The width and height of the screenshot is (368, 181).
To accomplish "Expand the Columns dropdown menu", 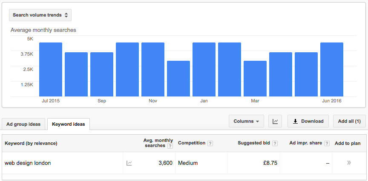I will tap(246, 121).
